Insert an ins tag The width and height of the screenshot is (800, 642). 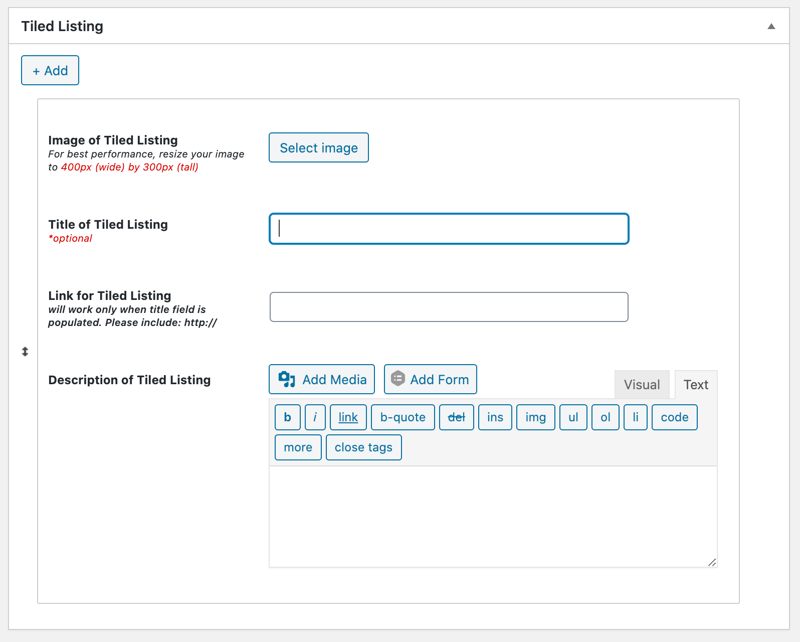495,417
